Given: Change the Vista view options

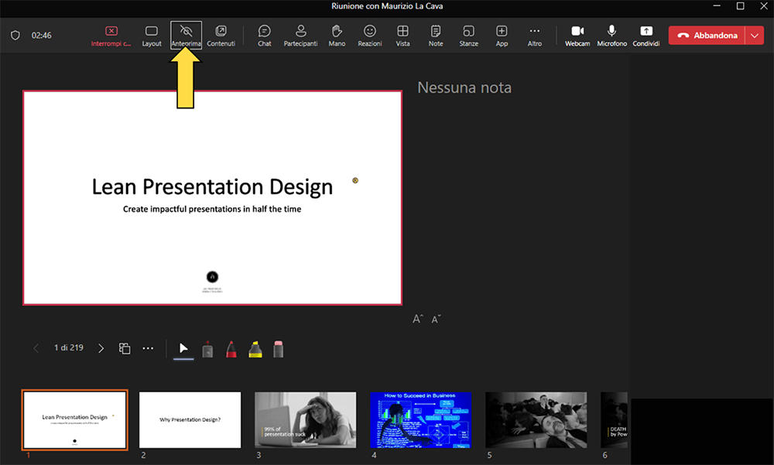Looking at the screenshot, I should [402, 36].
